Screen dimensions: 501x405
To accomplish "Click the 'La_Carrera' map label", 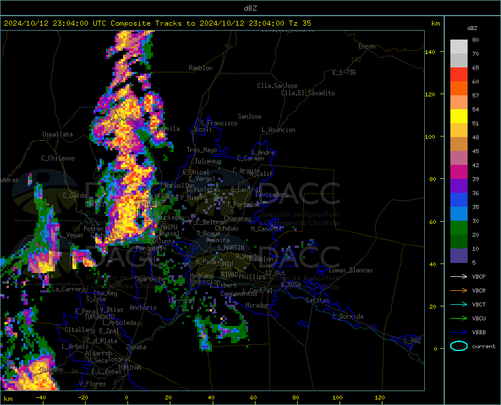I will click(68, 289).
